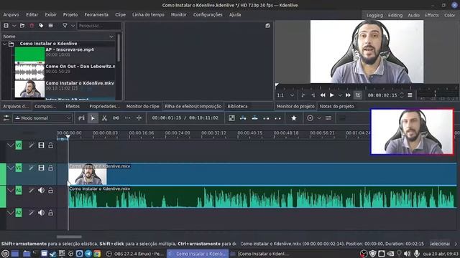Open the Modo normal edit mode dropdown
Viewport: 460px width, 258px height.
(42, 118)
